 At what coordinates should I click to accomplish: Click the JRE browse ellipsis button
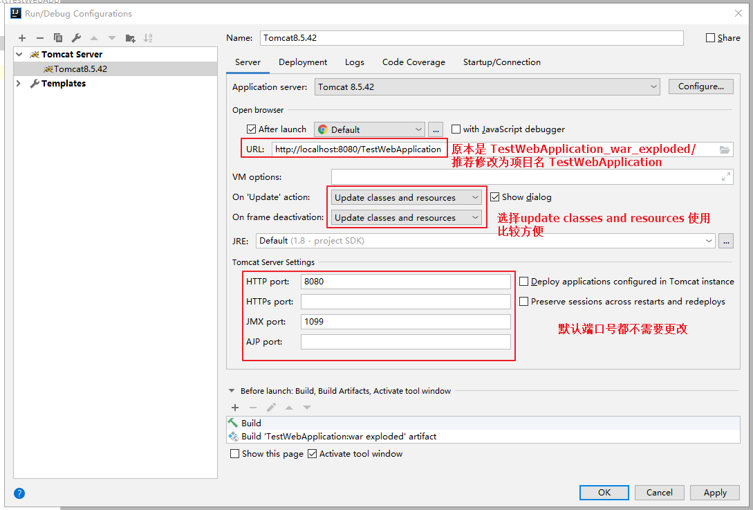tap(725, 241)
